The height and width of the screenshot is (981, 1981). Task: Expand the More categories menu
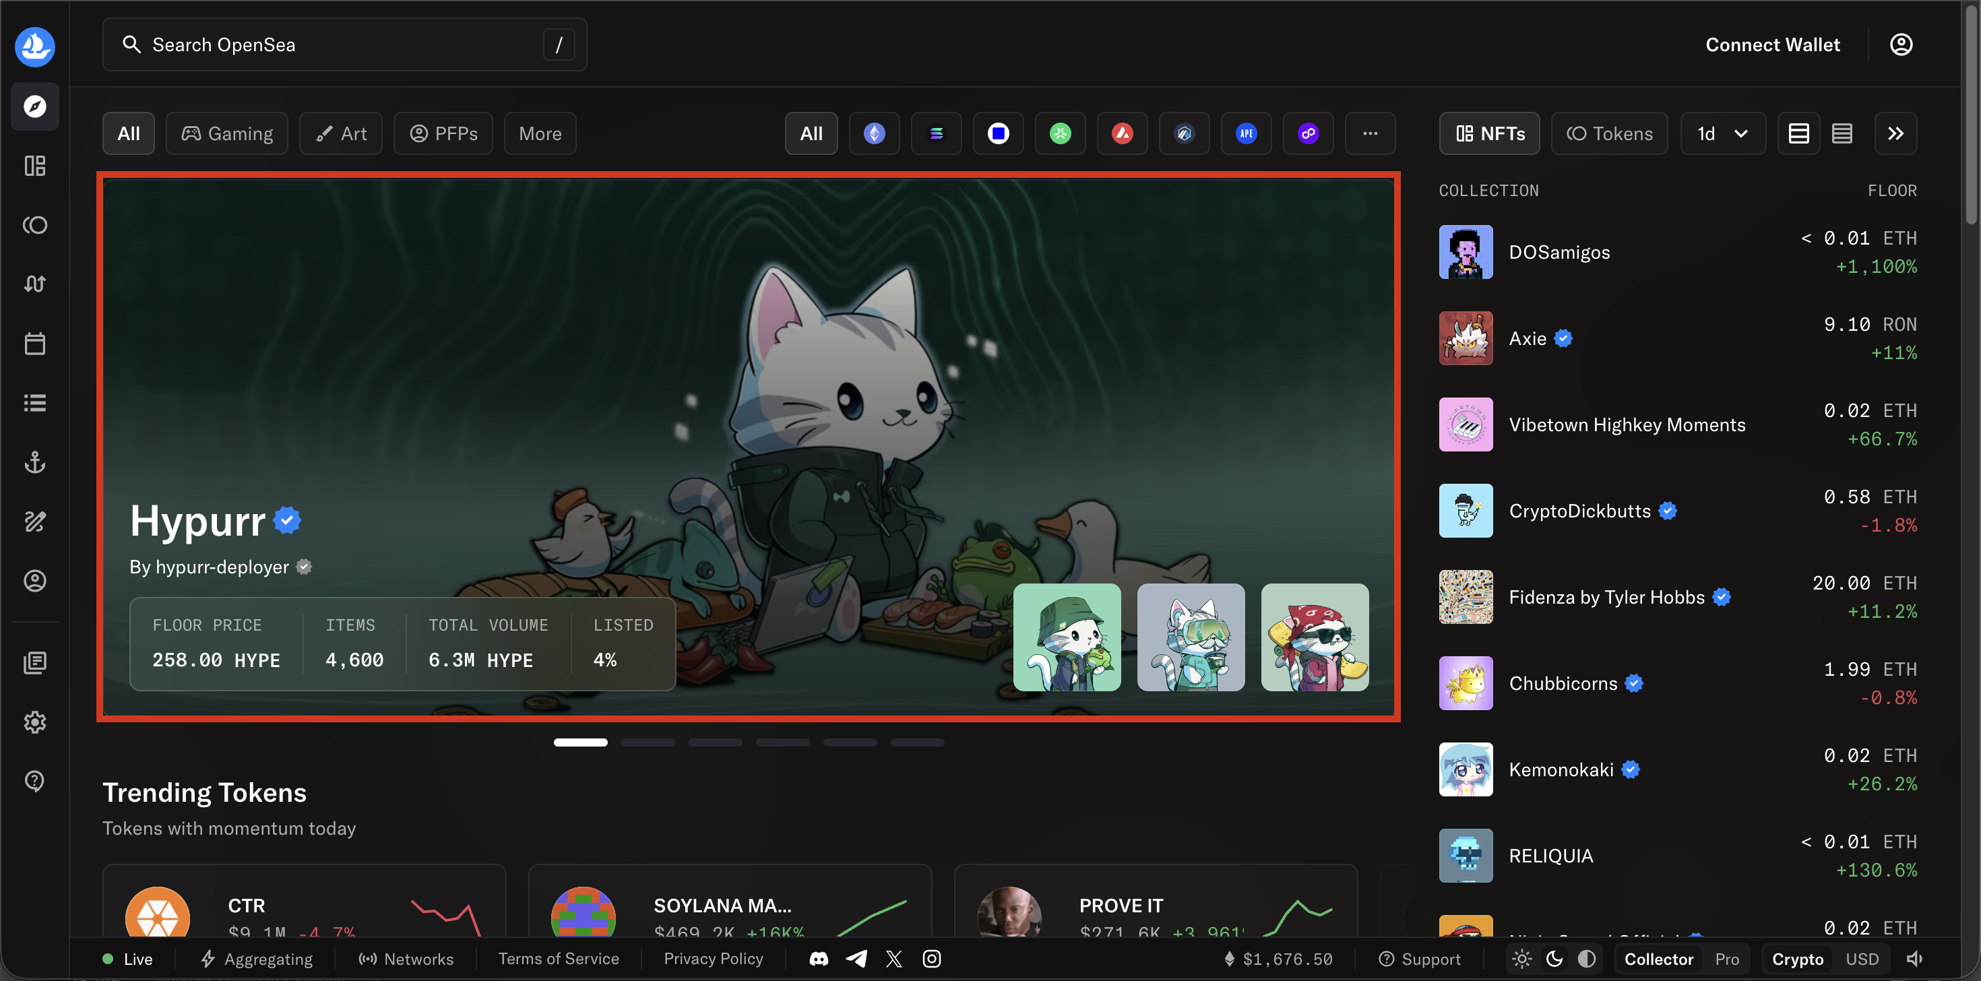540,134
